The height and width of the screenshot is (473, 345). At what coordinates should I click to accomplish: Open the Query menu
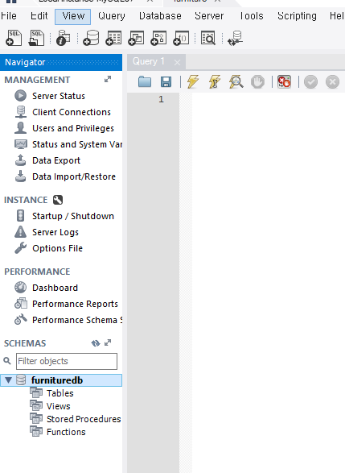pyautogui.click(x=112, y=16)
